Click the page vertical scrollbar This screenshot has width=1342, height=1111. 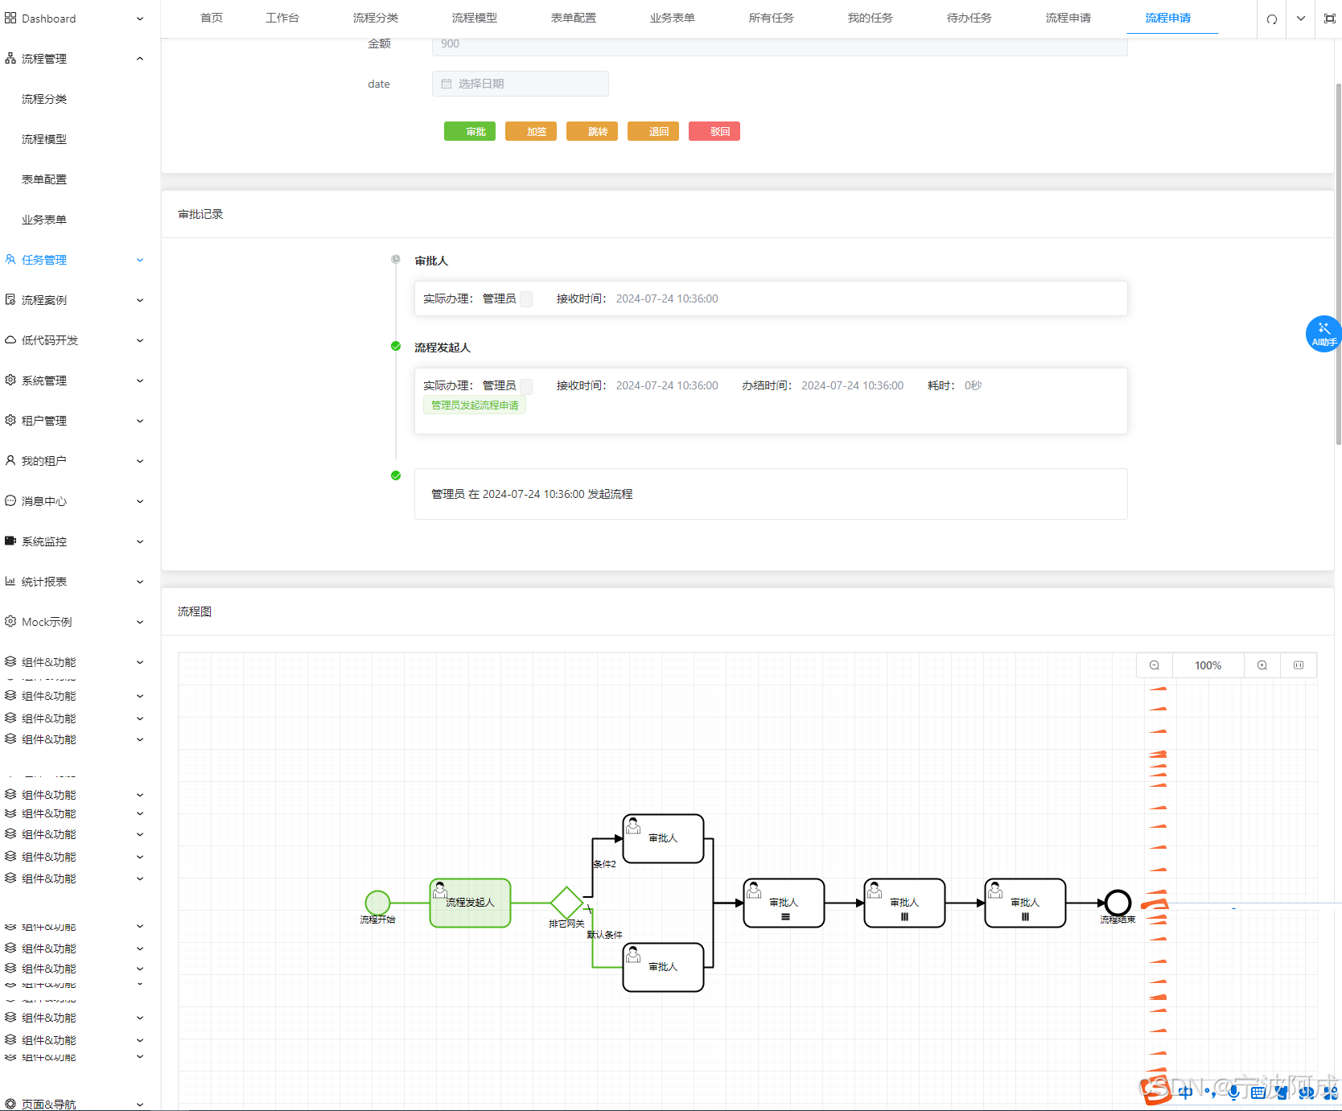tap(1338, 263)
